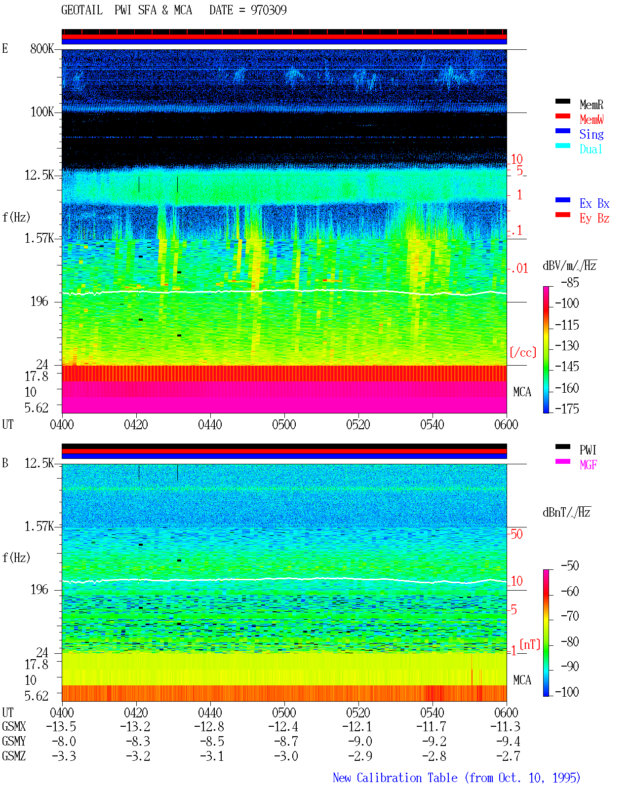Click the "MemW" legend label
Viewport: 632px width, 786px height.
click(592, 119)
